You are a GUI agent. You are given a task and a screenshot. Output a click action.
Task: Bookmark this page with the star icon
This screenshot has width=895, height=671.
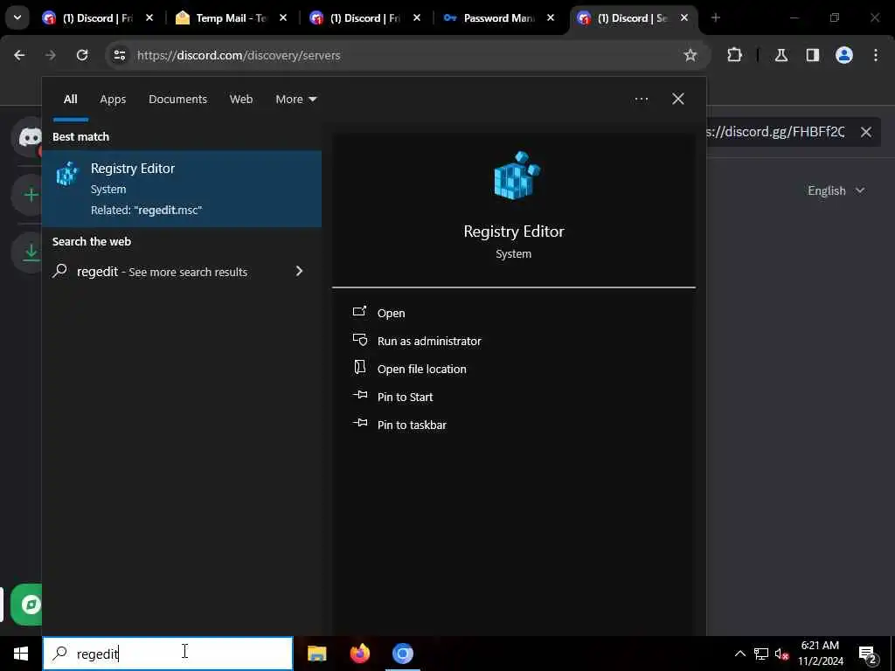[690, 55]
